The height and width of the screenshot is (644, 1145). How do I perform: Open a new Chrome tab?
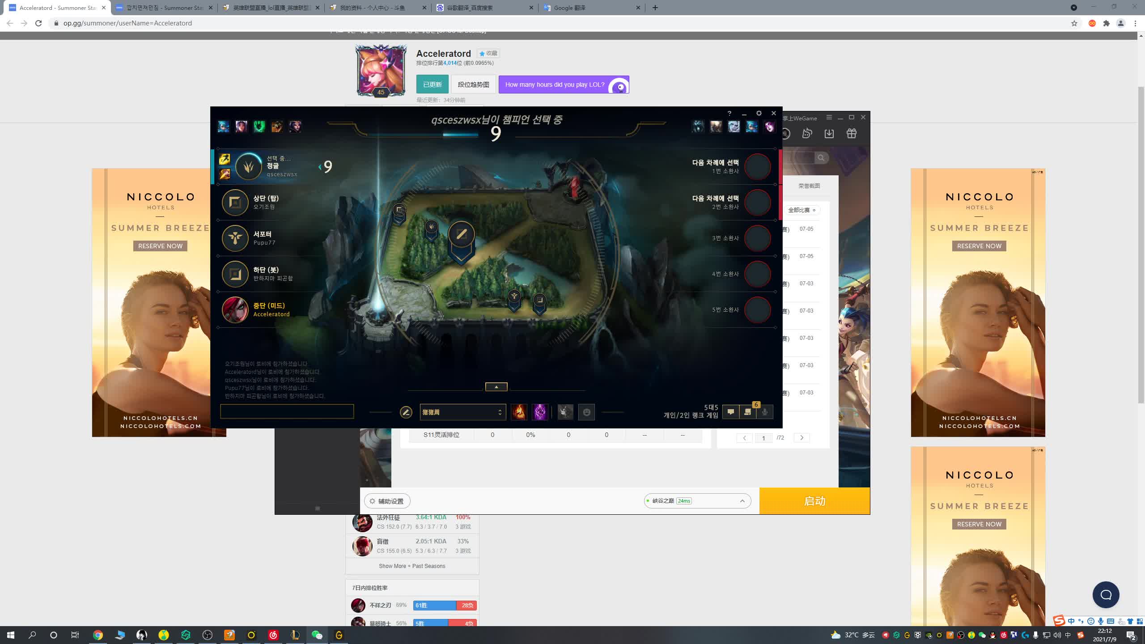tap(655, 8)
